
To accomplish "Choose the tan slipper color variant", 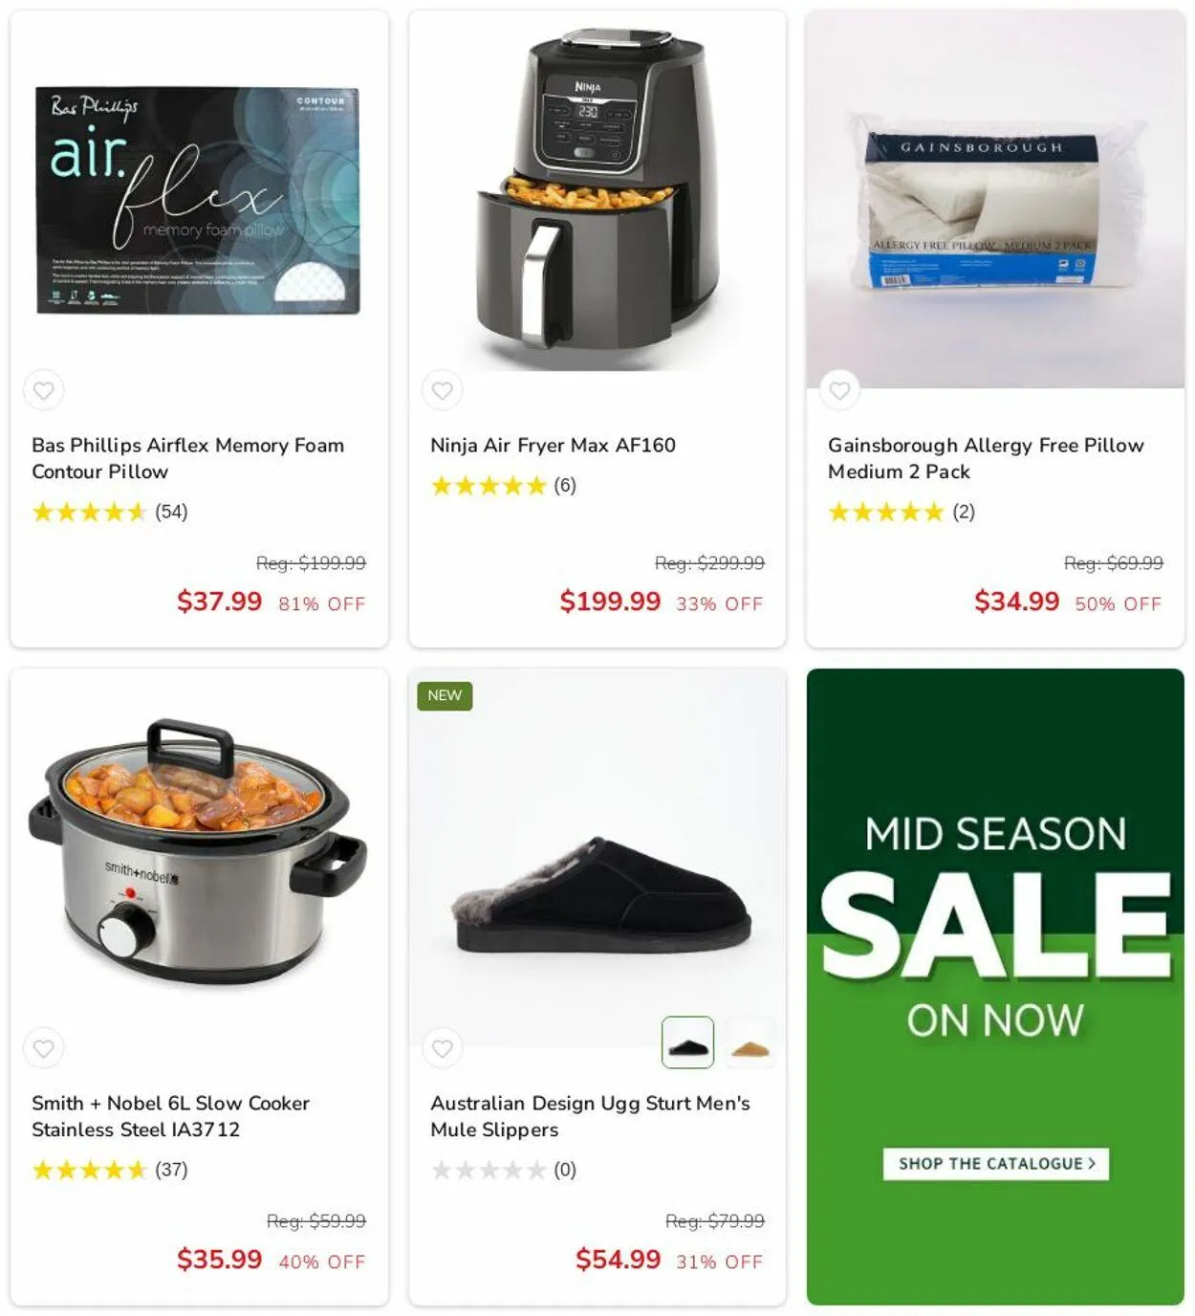I will click(x=750, y=1042).
